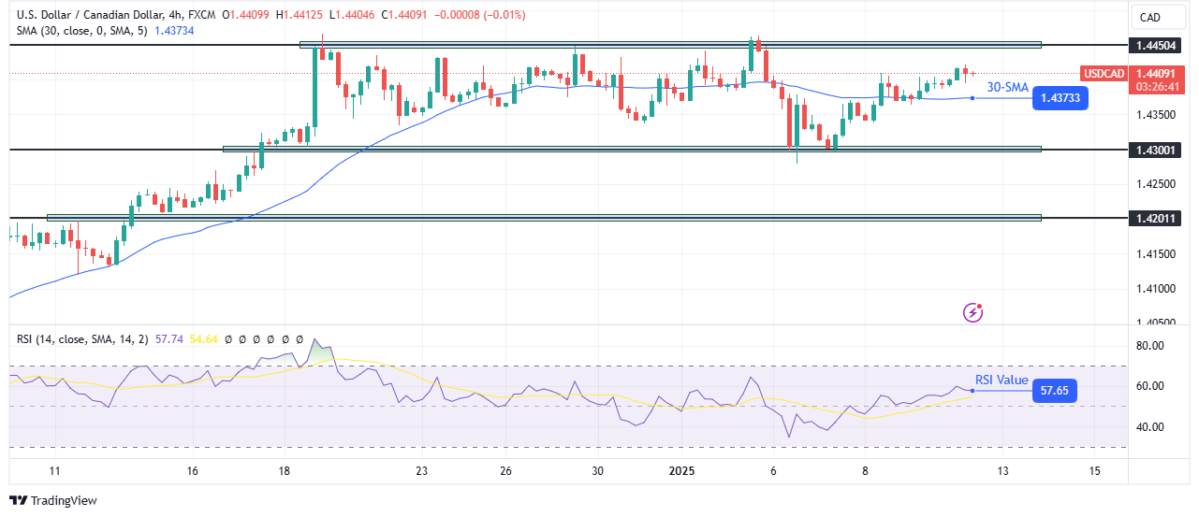This screenshot has width=1199, height=517.
Task: Click date 13 on the time axis
Action: coord(1002,472)
